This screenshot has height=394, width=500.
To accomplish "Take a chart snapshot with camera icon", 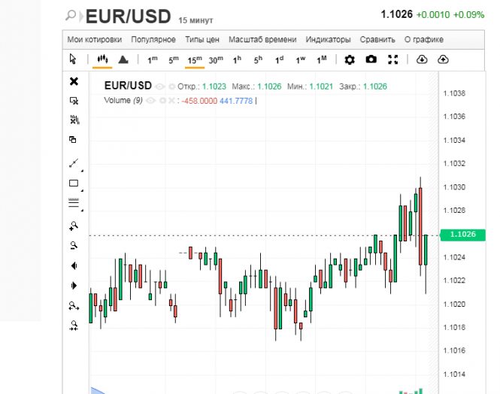I will pos(371,59).
